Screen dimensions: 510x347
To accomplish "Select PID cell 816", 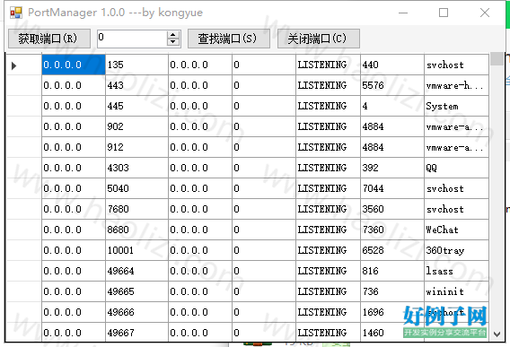I will pos(392,271).
